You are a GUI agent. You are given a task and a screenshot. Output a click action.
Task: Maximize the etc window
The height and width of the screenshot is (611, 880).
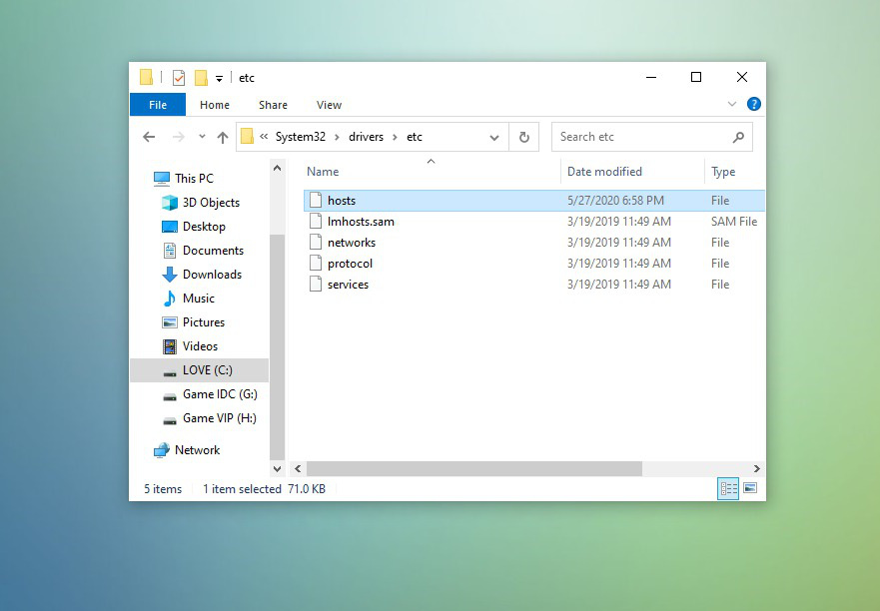click(x=696, y=78)
